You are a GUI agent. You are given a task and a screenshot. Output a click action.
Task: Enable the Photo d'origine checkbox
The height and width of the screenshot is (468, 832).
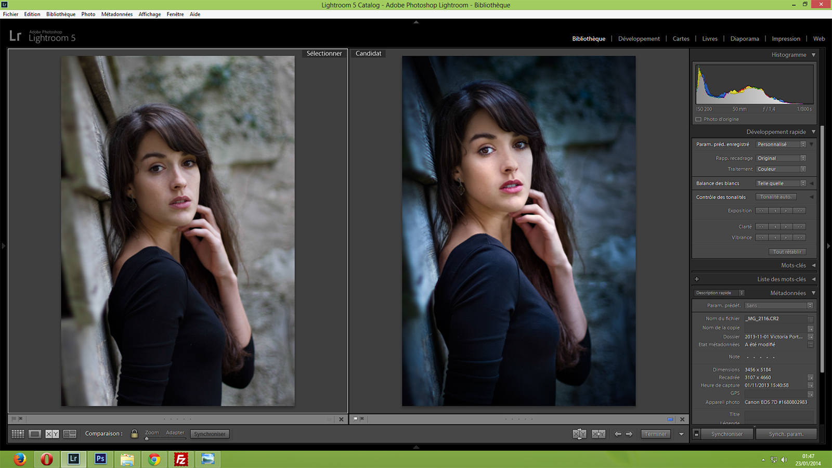tap(698, 119)
